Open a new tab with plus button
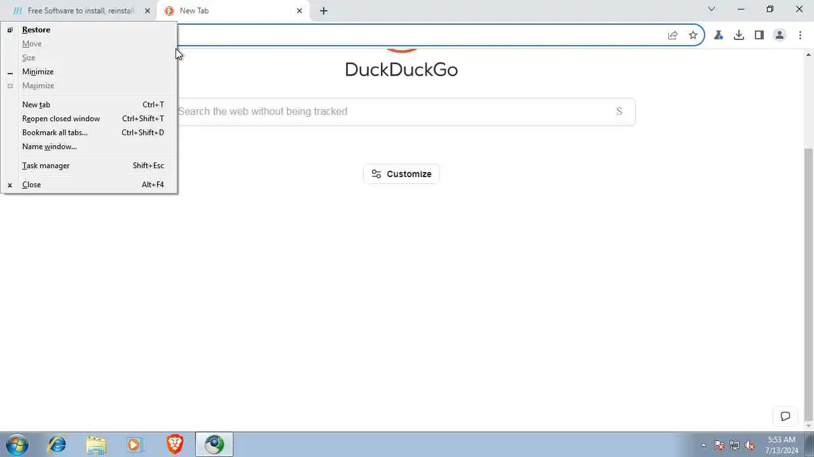Screen dimensions: 814x457 point(324,11)
